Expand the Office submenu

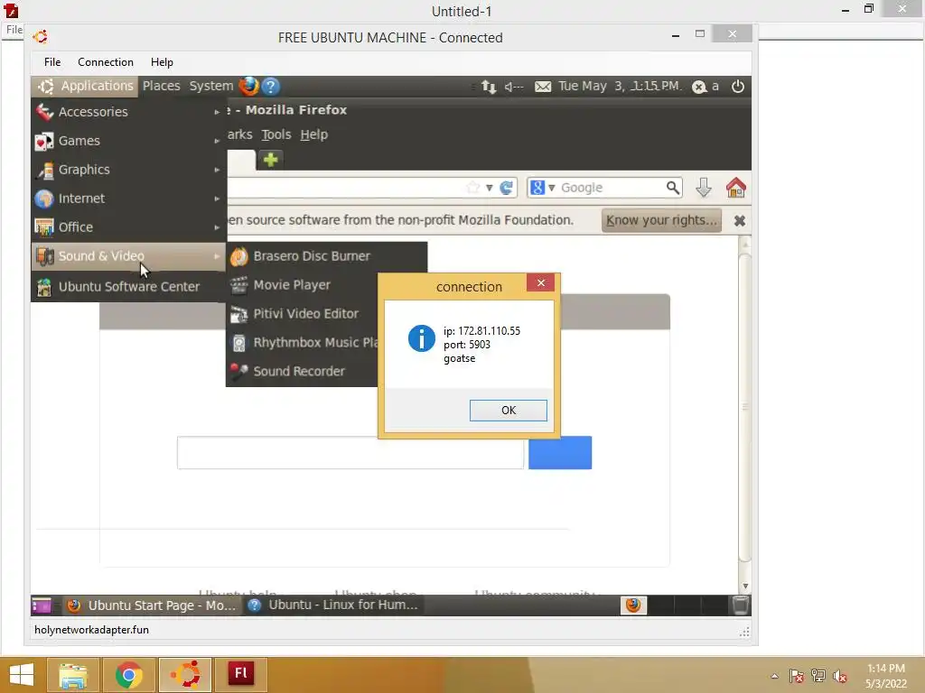click(128, 227)
